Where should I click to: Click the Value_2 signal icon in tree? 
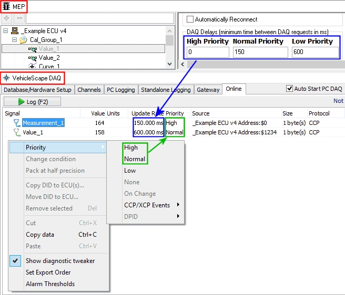[33, 58]
